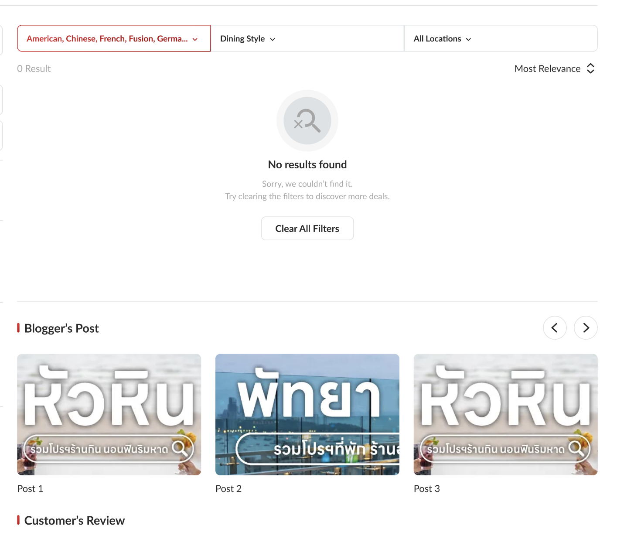The width and height of the screenshot is (634, 539).
Task: Open the Post 1 title link
Action: [x=30, y=488]
